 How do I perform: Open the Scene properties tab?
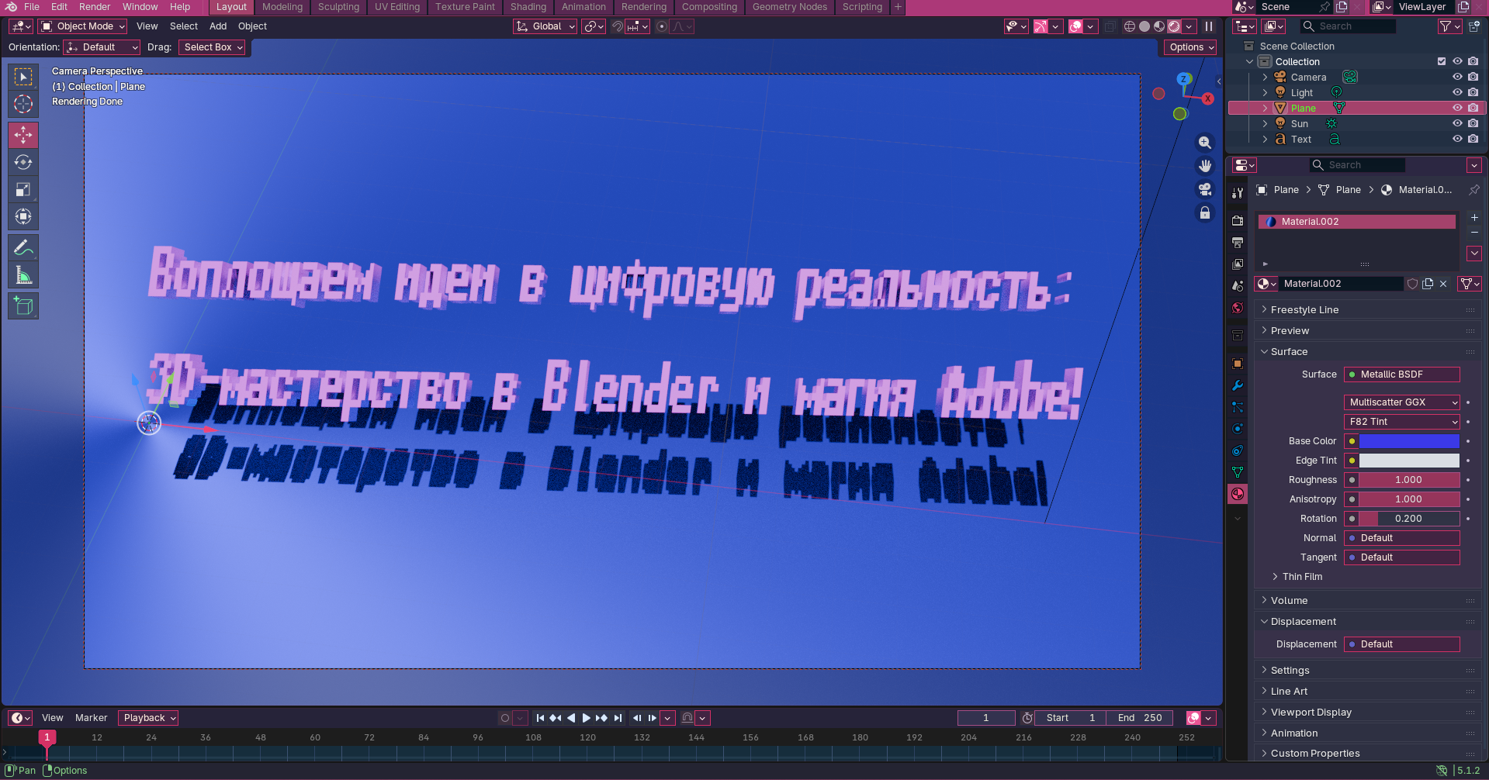[1238, 286]
